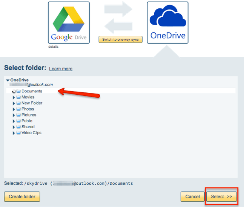
Task: Click the Video Clips folder icon
Action: pyautogui.click(x=18, y=133)
